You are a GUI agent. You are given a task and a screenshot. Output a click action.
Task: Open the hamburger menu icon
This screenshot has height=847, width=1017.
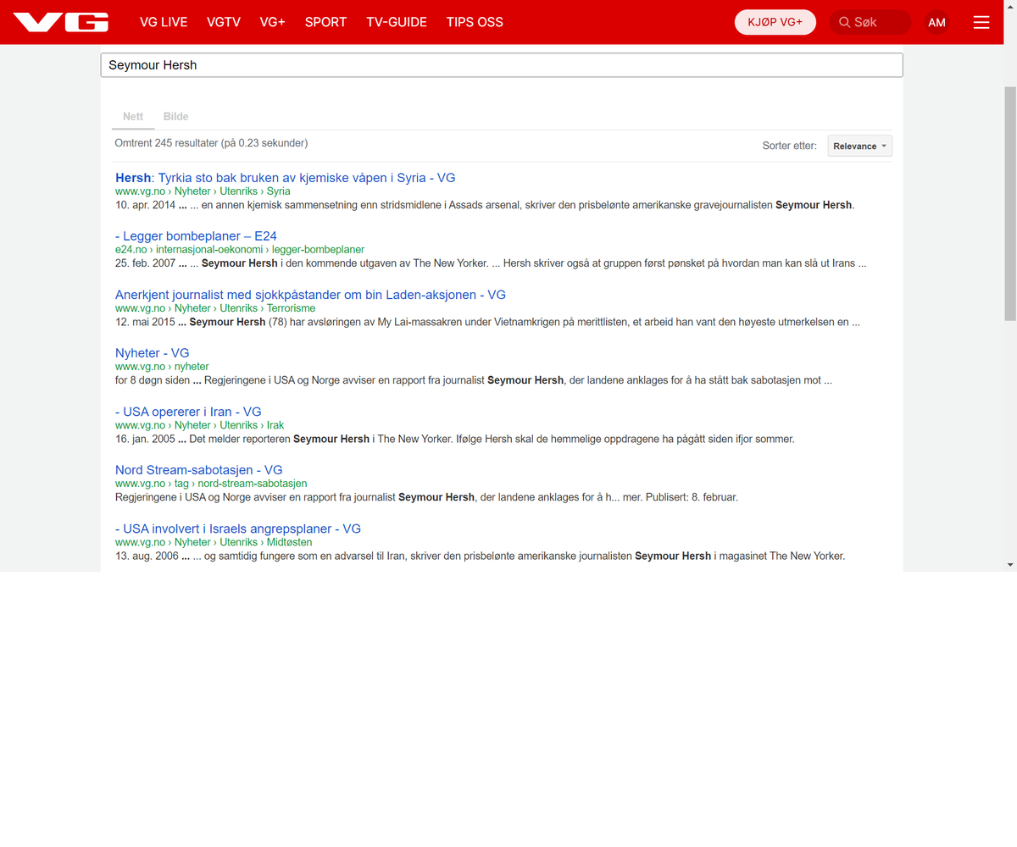click(x=981, y=22)
